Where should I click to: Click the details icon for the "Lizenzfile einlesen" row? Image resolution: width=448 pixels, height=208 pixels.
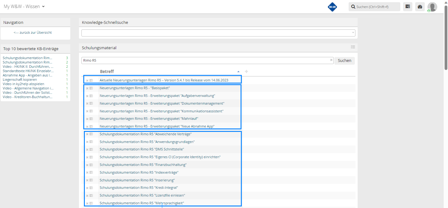(91, 196)
